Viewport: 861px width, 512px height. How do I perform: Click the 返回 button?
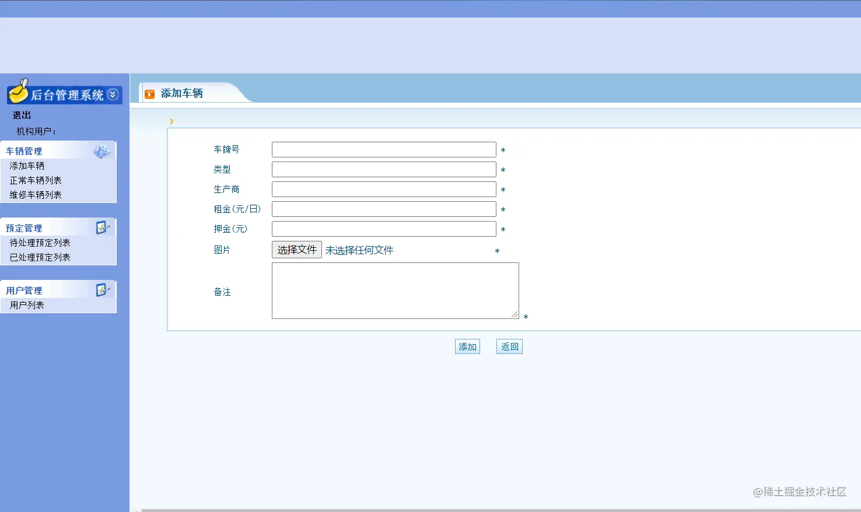pos(509,346)
